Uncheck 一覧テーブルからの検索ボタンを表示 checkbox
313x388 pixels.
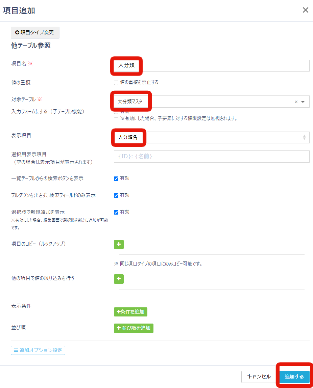(x=116, y=178)
